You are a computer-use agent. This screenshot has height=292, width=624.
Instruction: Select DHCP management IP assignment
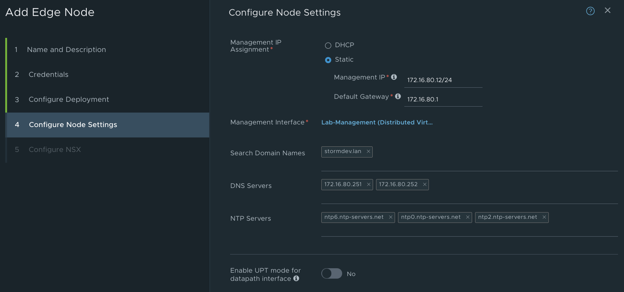(x=328, y=45)
